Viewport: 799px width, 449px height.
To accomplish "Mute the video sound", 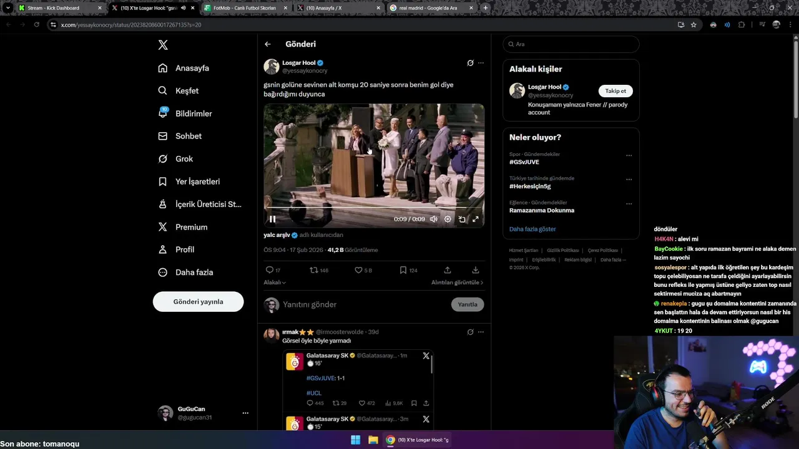I will click(433, 219).
